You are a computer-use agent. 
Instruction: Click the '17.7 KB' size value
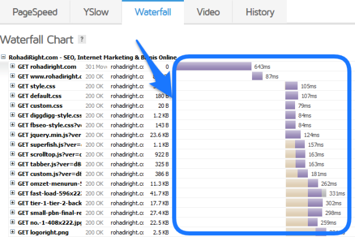click(x=159, y=203)
